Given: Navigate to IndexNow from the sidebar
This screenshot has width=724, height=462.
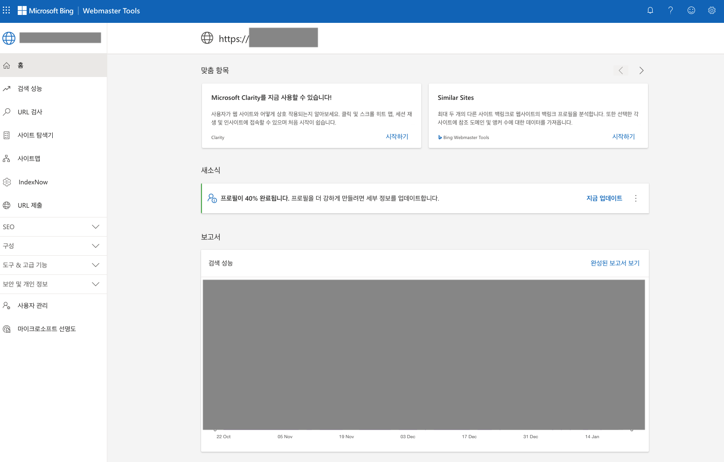Looking at the screenshot, I should (32, 182).
